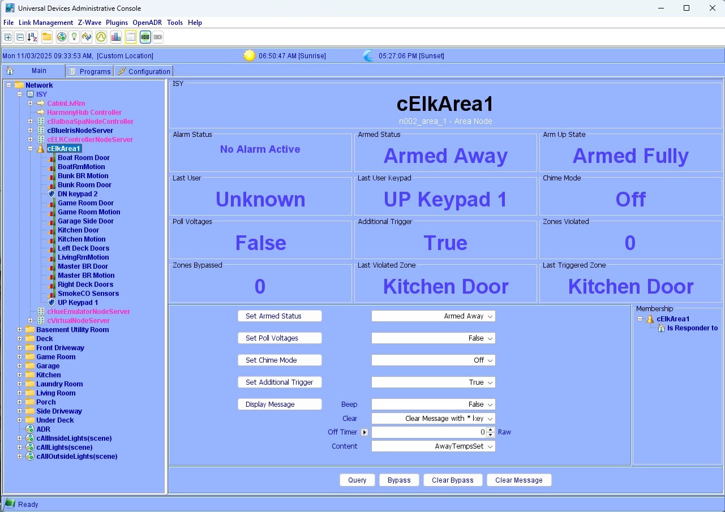Collapse the cElkArea1 tree node
This screenshot has width=725, height=512.
[31, 149]
